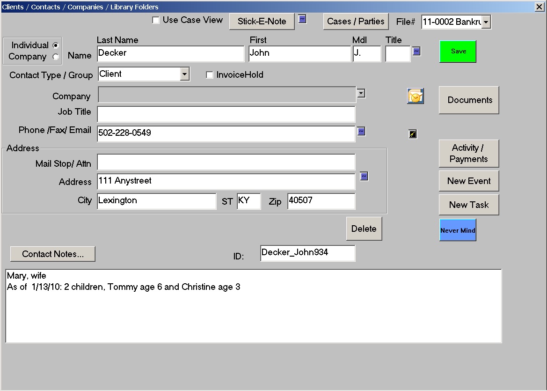Create a New Event
Viewport: 547px width, 391px height.
tap(469, 181)
